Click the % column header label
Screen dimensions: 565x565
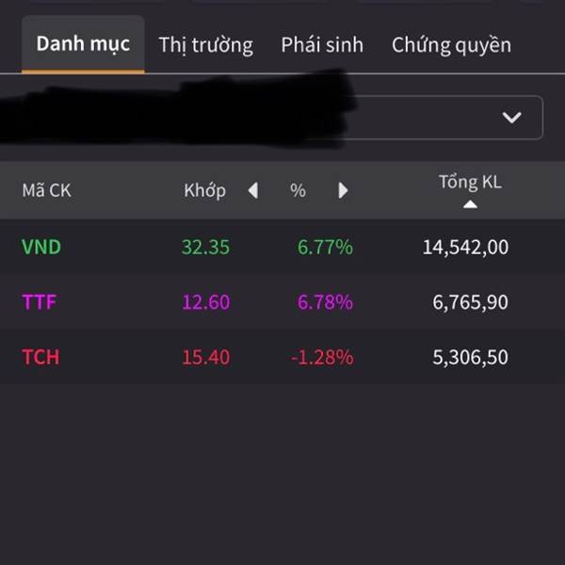[x=298, y=190]
